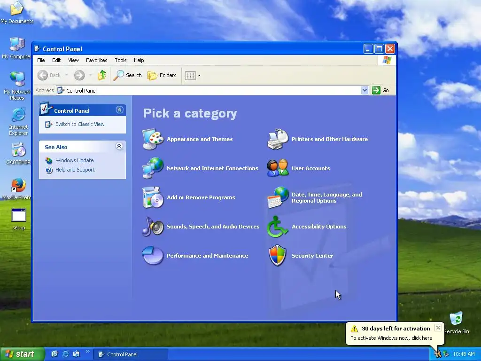Collapse the See Also side section

point(119,146)
